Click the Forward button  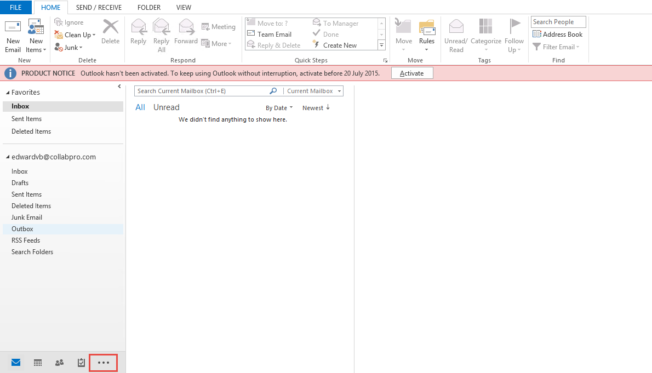[186, 32]
